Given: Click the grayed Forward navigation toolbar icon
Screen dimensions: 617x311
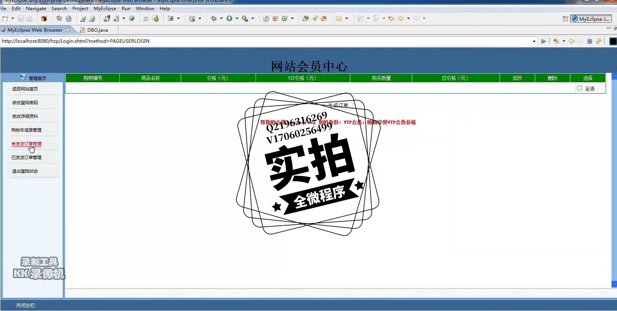Looking at the screenshot, I should tap(417, 18).
